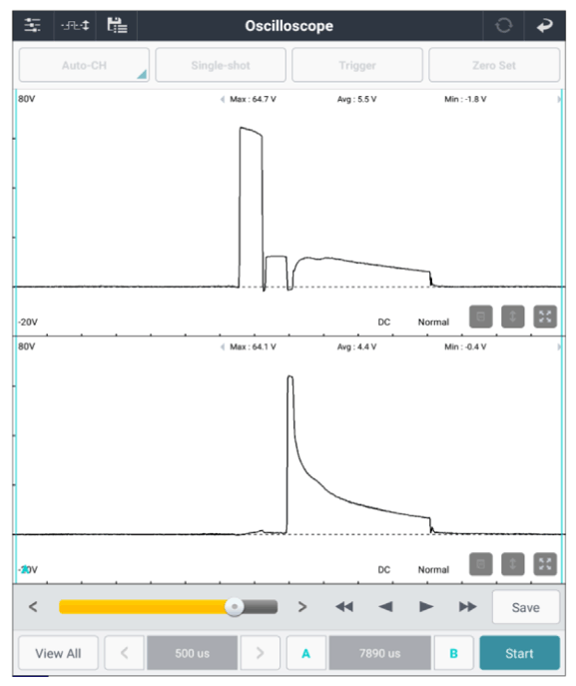Maximize the top channel waveform view
This screenshot has width=576, height=686.
[545, 317]
